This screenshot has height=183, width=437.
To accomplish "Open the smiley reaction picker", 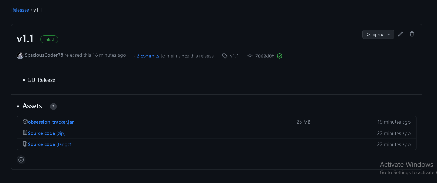I will pos(21,160).
